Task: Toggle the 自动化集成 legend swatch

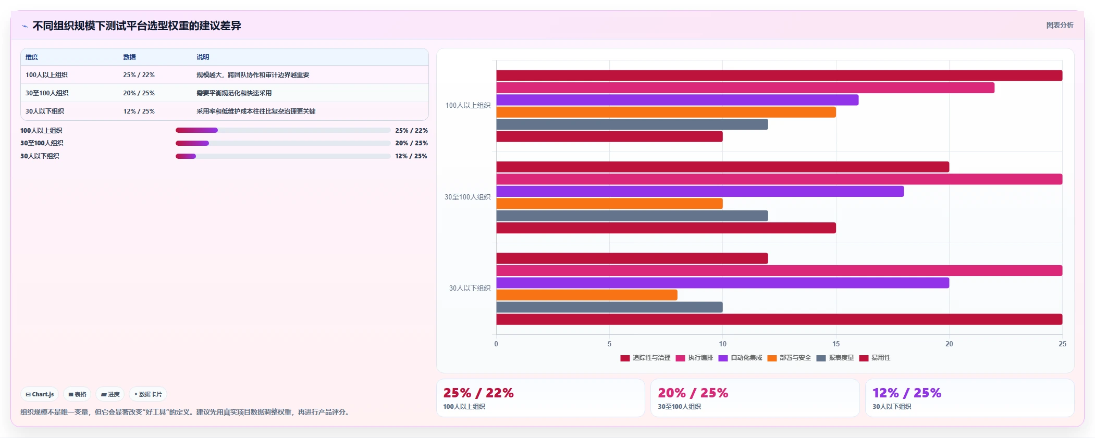Action: (723, 358)
